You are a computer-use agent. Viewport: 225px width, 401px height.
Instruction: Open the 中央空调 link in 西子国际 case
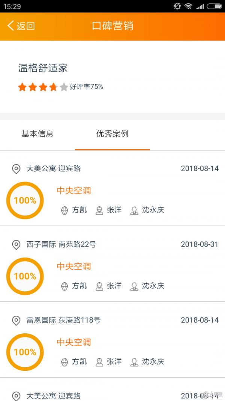(74, 266)
